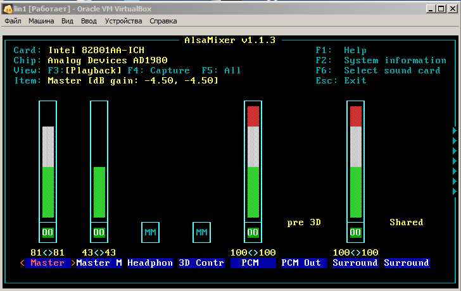The height and width of the screenshot is (291, 461).
Task: Open the Файл menu
Action: coord(13,21)
